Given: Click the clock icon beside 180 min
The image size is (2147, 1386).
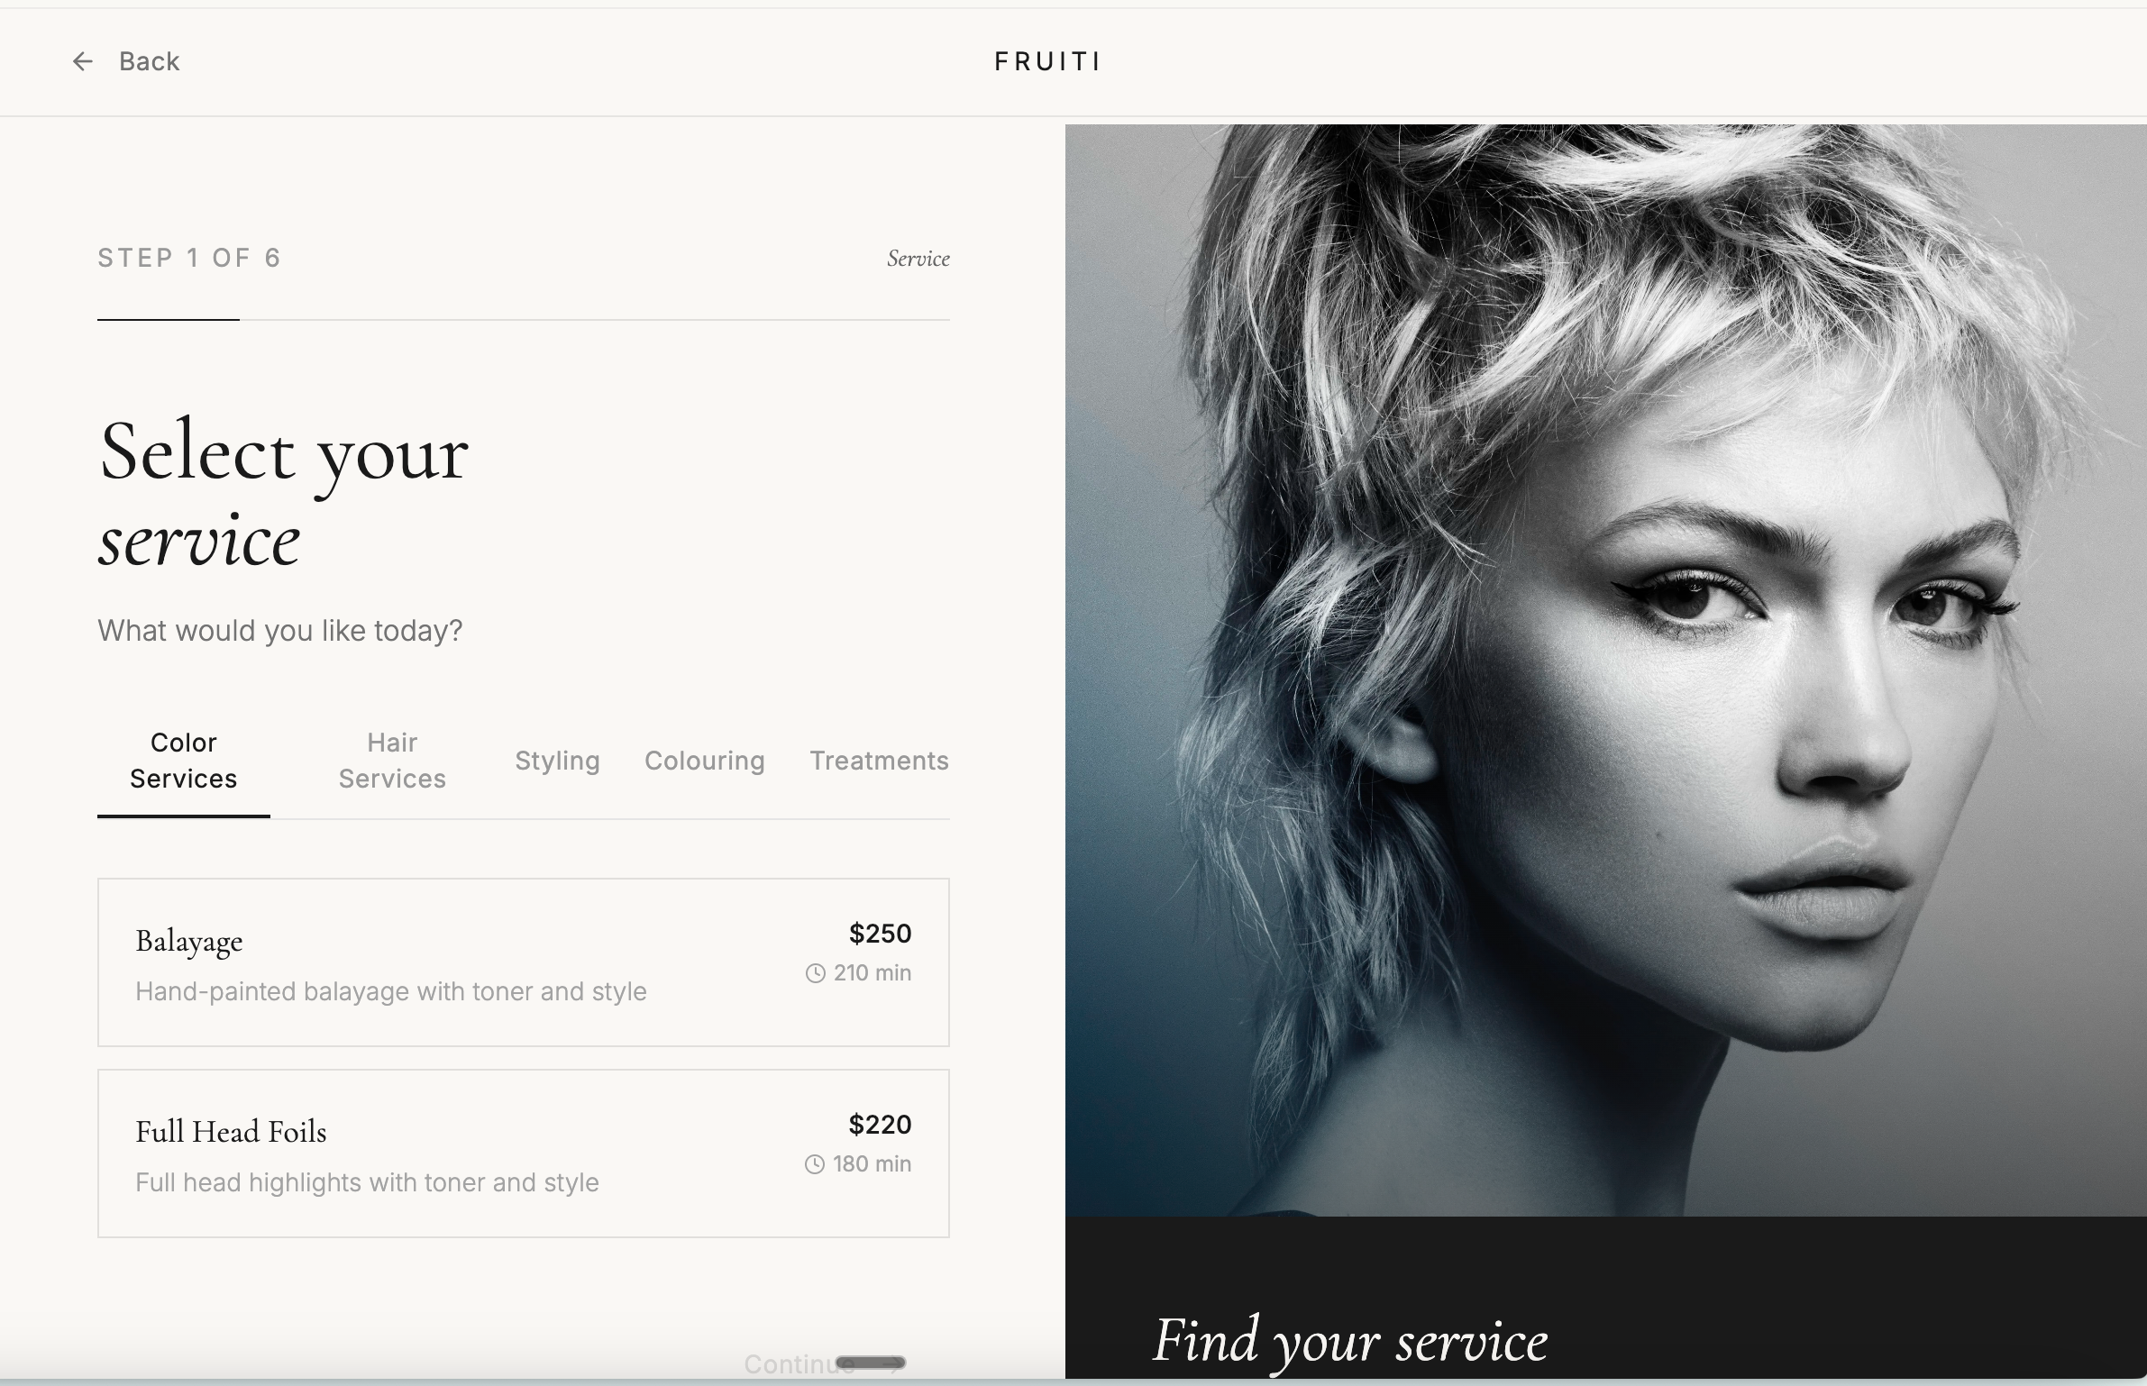Looking at the screenshot, I should point(814,1164).
